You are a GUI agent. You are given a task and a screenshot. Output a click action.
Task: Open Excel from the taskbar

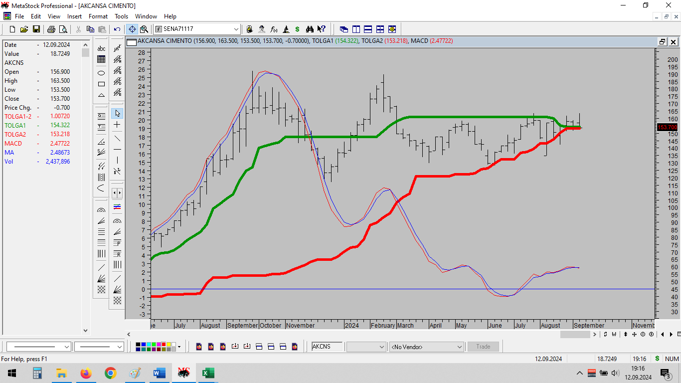208,373
